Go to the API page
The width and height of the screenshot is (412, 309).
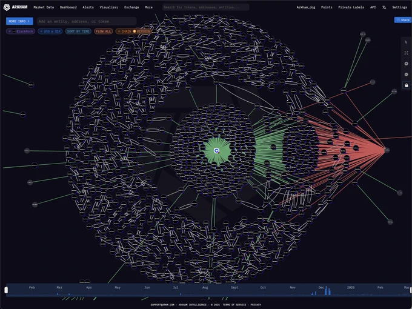coord(373,7)
